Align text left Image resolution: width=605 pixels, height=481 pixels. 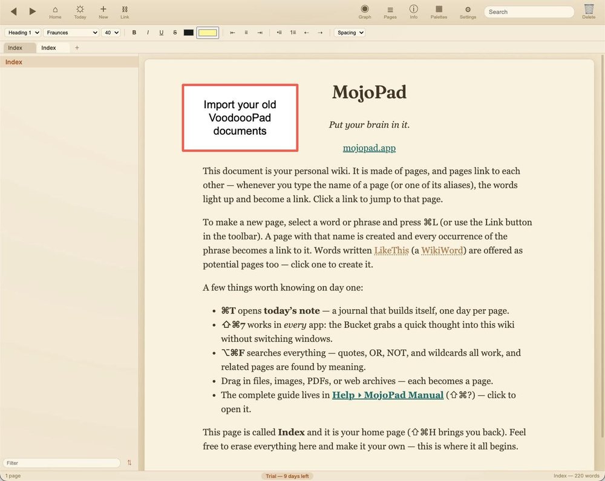232,33
